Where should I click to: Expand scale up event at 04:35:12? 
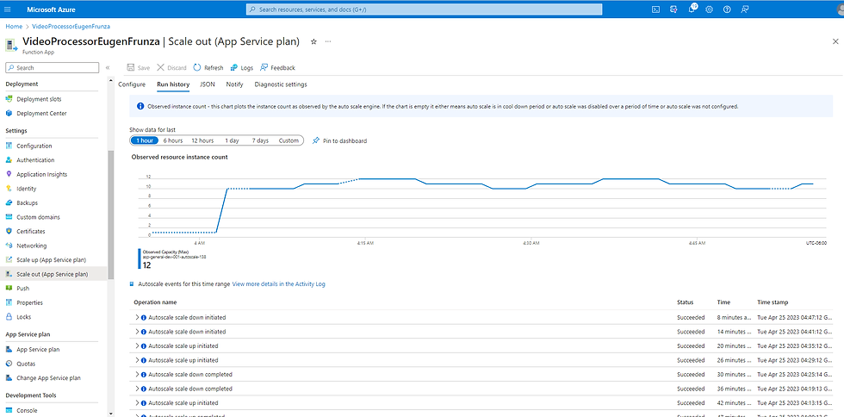tap(138, 345)
